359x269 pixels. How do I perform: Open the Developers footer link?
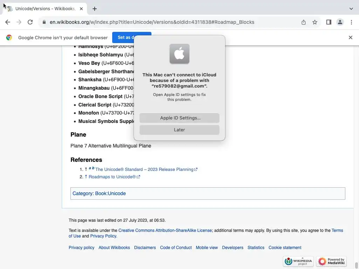click(233, 248)
